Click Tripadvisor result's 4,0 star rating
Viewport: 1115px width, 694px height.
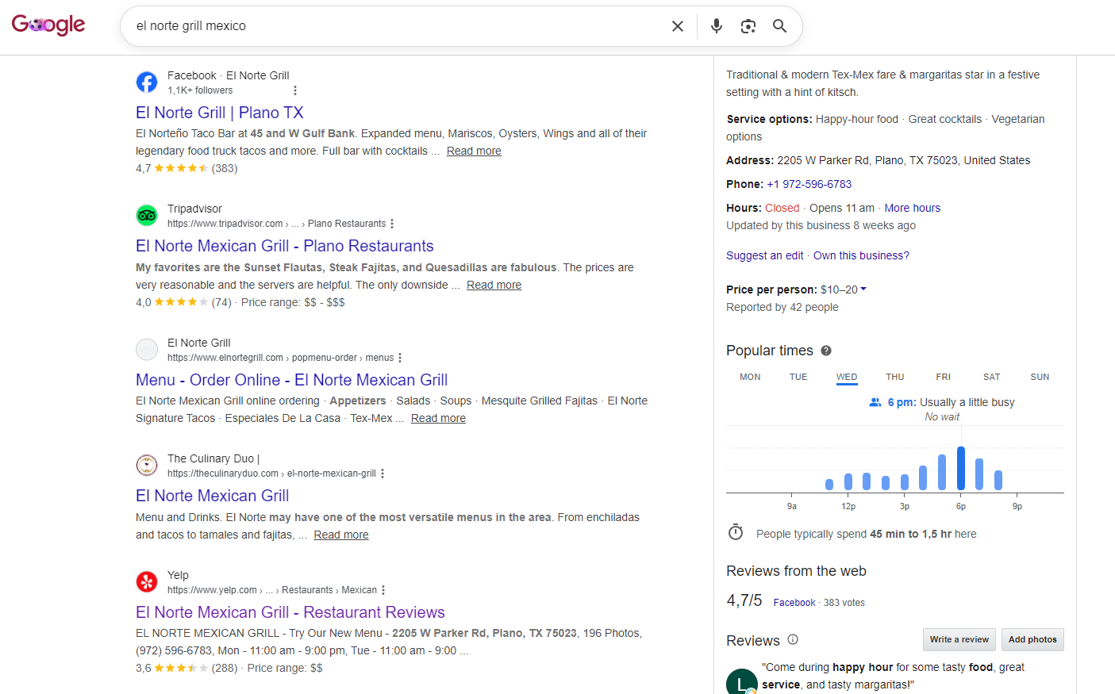tap(181, 302)
